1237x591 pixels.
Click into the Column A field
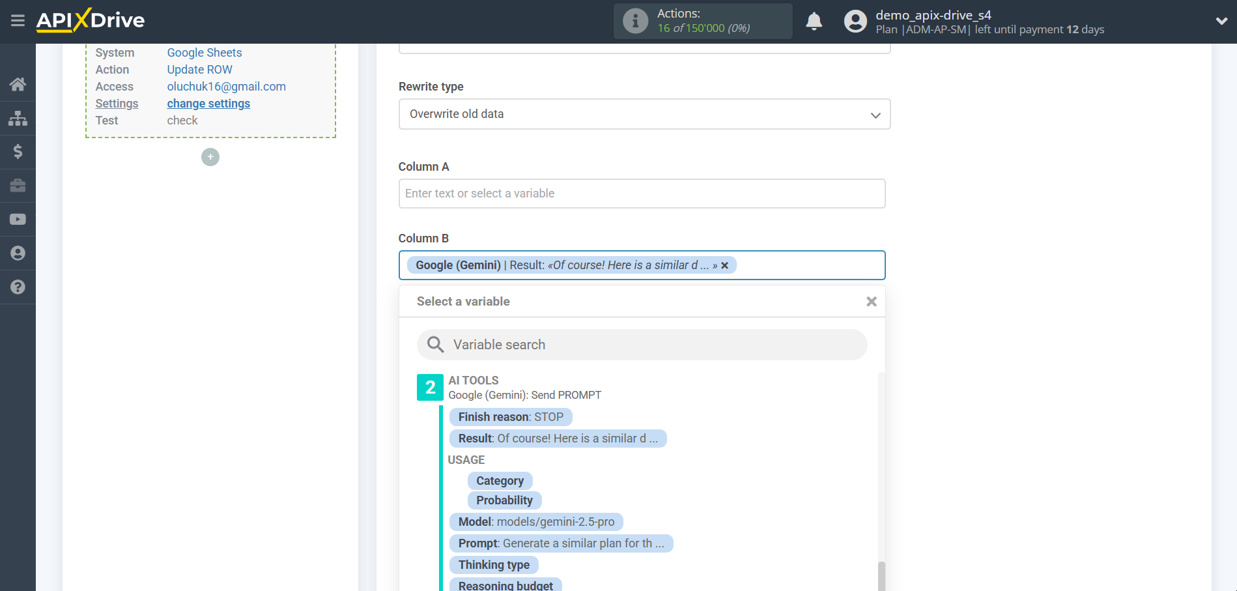pos(642,194)
